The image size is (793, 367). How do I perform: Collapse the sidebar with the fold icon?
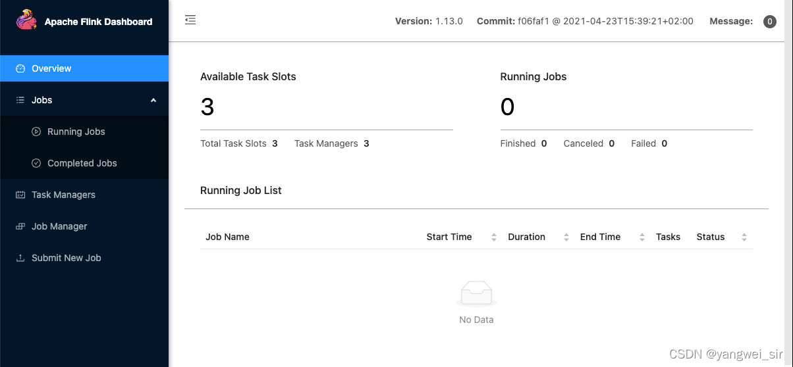(190, 20)
